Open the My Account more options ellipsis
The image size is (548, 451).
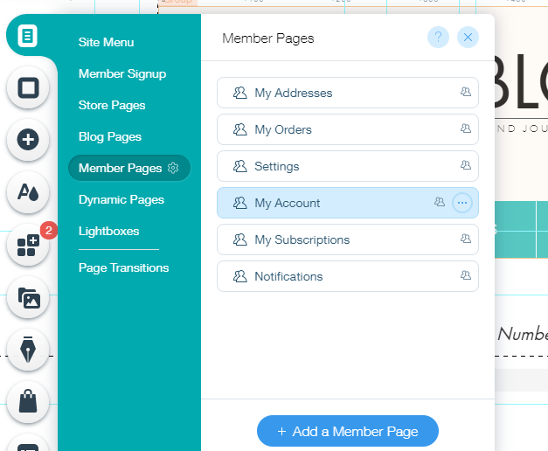pos(462,203)
